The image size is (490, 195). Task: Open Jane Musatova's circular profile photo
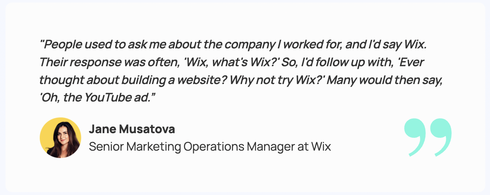click(x=61, y=138)
